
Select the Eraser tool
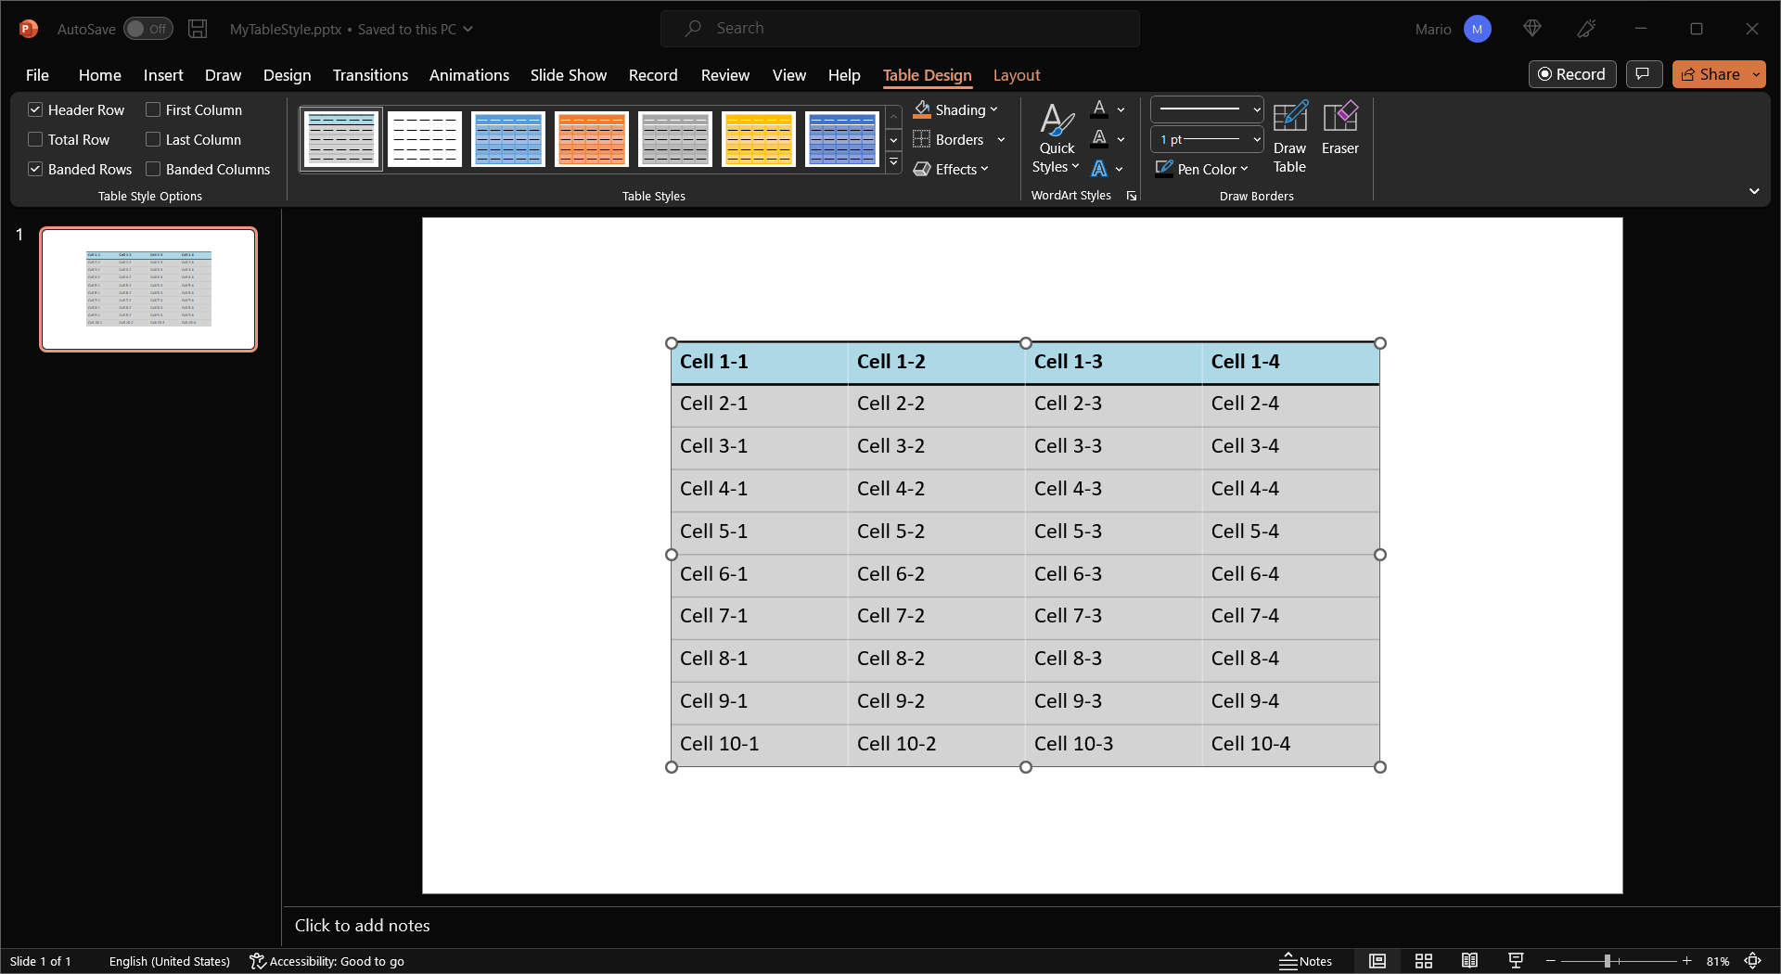(x=1339, y=130)
